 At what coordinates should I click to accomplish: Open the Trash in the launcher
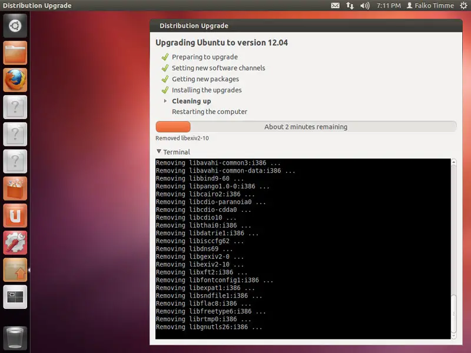[x=15, y=338]
